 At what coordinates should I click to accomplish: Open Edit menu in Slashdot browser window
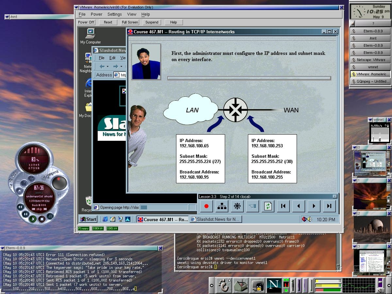tap(112, 58)
